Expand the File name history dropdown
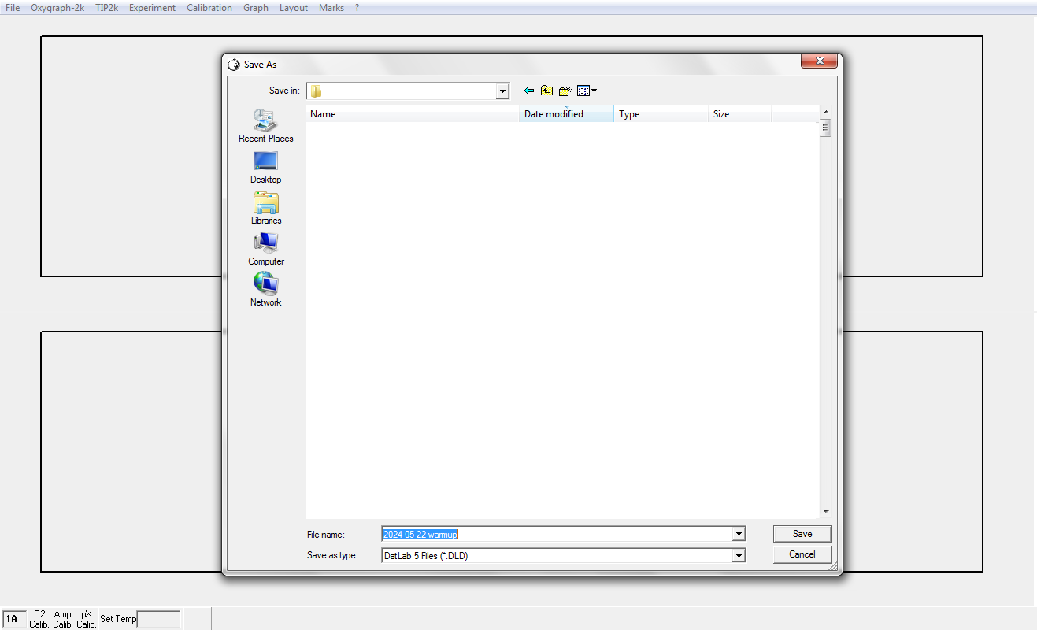Image resolution: width=1037 pixels, height=630 pixels. point(739,534)
